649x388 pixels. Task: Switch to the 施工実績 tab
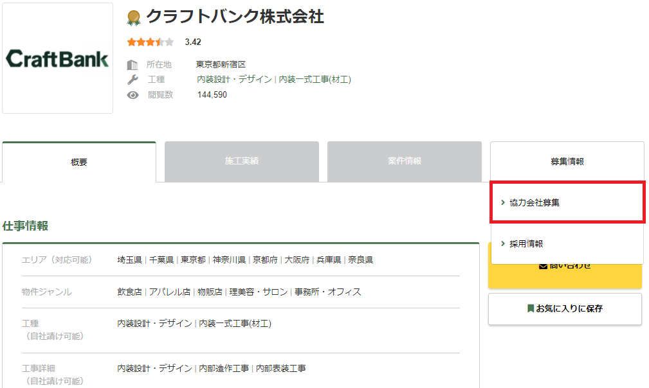pos(241,162)
